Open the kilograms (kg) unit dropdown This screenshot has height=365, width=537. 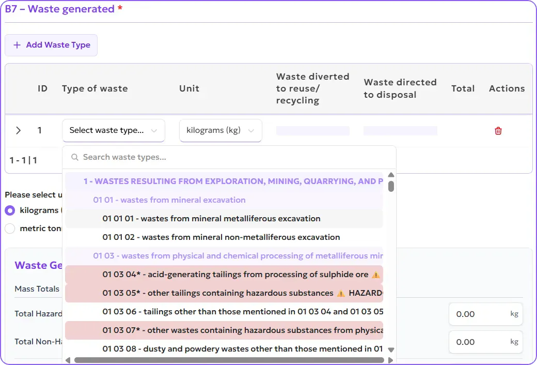click(220, 130)
